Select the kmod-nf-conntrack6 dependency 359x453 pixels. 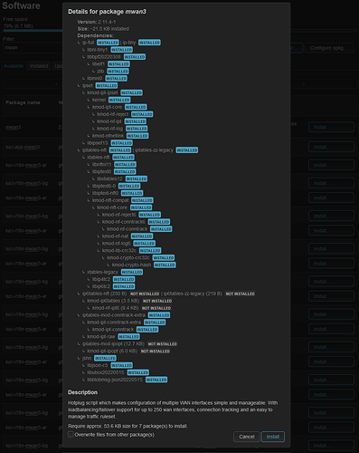click(124, 222)
